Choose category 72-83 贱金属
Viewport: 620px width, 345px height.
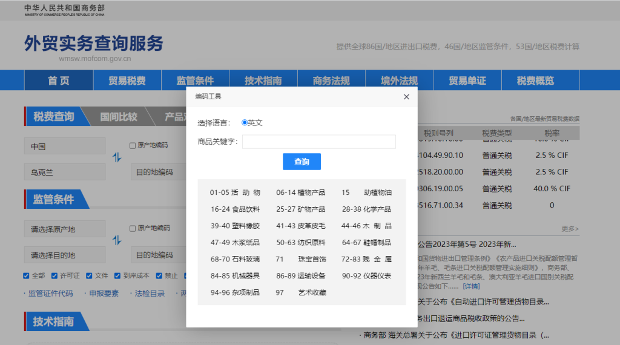click(x=366, y=259)
